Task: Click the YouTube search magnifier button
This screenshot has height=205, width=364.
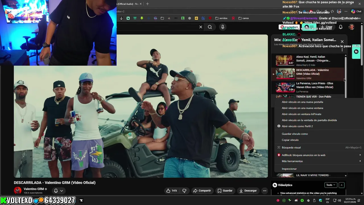Action: click(210, 27)
